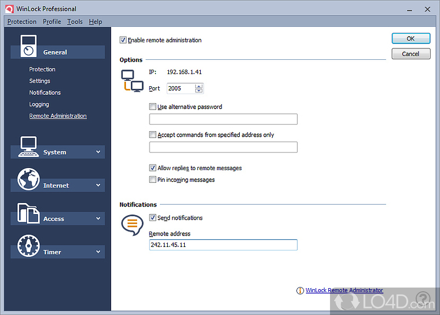Expand the Access section chevron
The height and width of the screenshot is (315, 440).
[x=98, y=218]
